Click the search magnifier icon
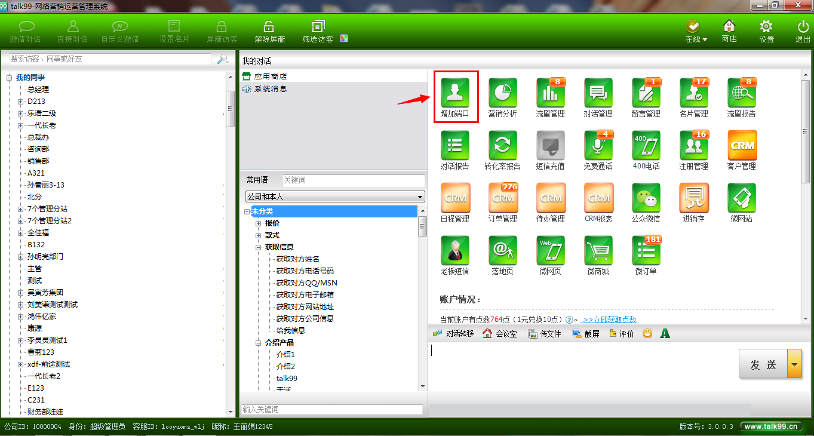Image resolution: width=814 pixels, height=436 pixels. [x=223, y=59]
